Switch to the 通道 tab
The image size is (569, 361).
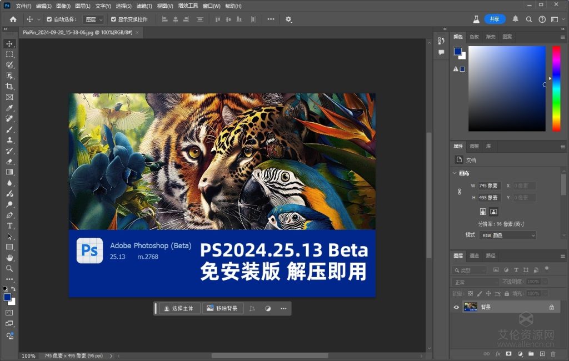pyautogui.click(x=475, y=256)
